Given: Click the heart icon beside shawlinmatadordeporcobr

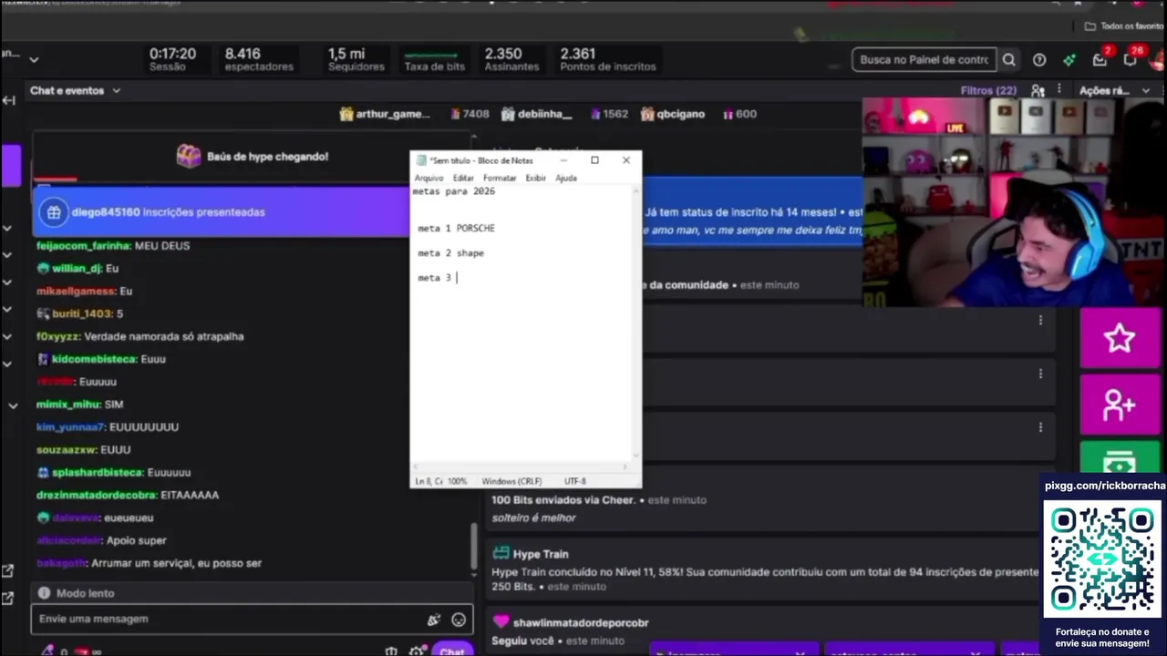Looking at the screenshot, I should (x=501, y=622).
